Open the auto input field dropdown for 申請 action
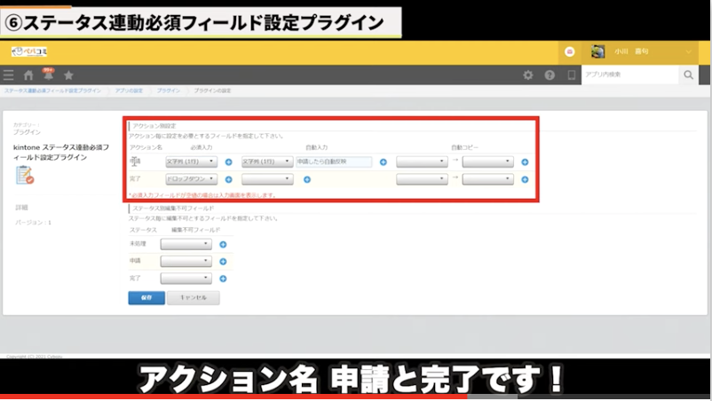The width and height of the screenshot is (712, 401). point(267,162)
